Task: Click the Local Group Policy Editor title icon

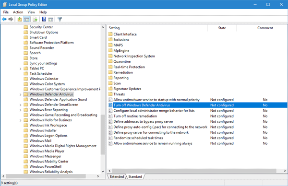Action: coord(5,5)
